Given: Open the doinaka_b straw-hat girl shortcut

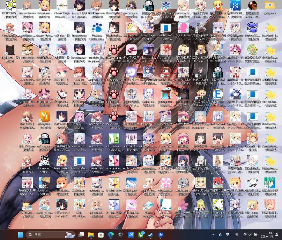Looking at the screenshot, I should click(x=45, y=183).
